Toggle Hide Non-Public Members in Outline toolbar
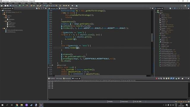Image resolution: width=190 pixels, height=107 pixels. point(179,8)
